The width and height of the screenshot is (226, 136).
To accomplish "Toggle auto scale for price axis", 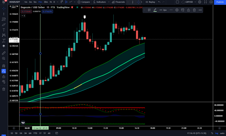I will pyautogui.click(x=222, y=133).
